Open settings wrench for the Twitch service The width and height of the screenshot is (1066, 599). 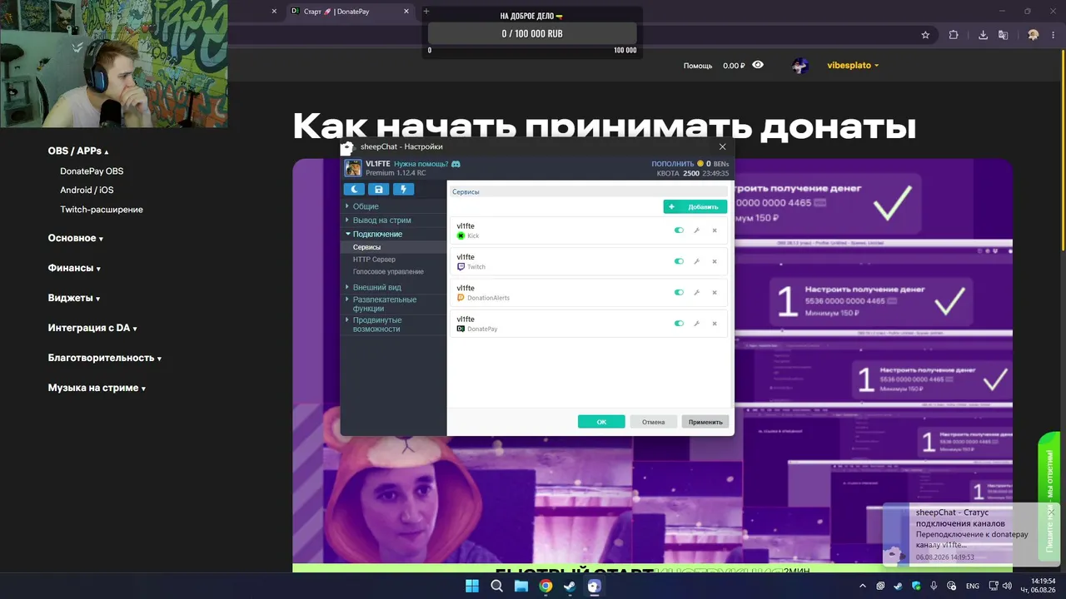point(696,261)
